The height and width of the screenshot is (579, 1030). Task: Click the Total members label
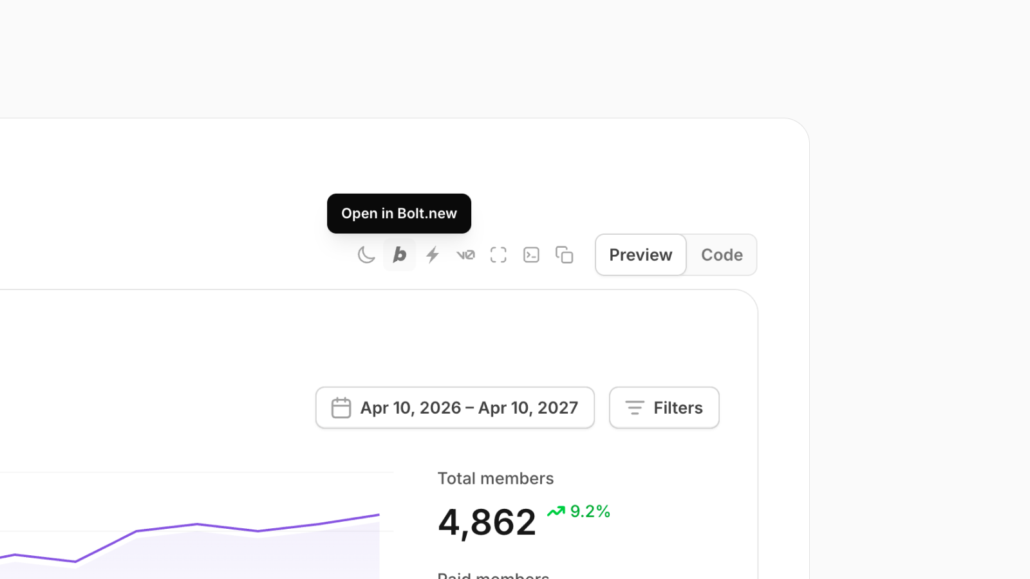tap(496, 479)
